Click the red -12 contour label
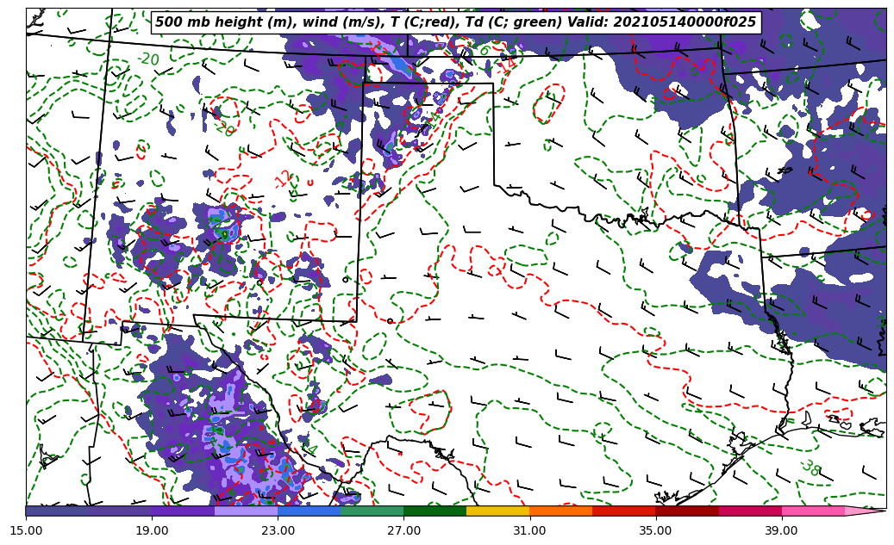Screen dimensions: 894x545 click(x=284, y=179)
